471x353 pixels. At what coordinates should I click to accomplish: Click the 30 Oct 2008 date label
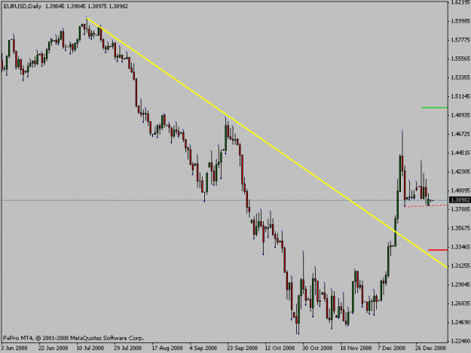(317, 348)
